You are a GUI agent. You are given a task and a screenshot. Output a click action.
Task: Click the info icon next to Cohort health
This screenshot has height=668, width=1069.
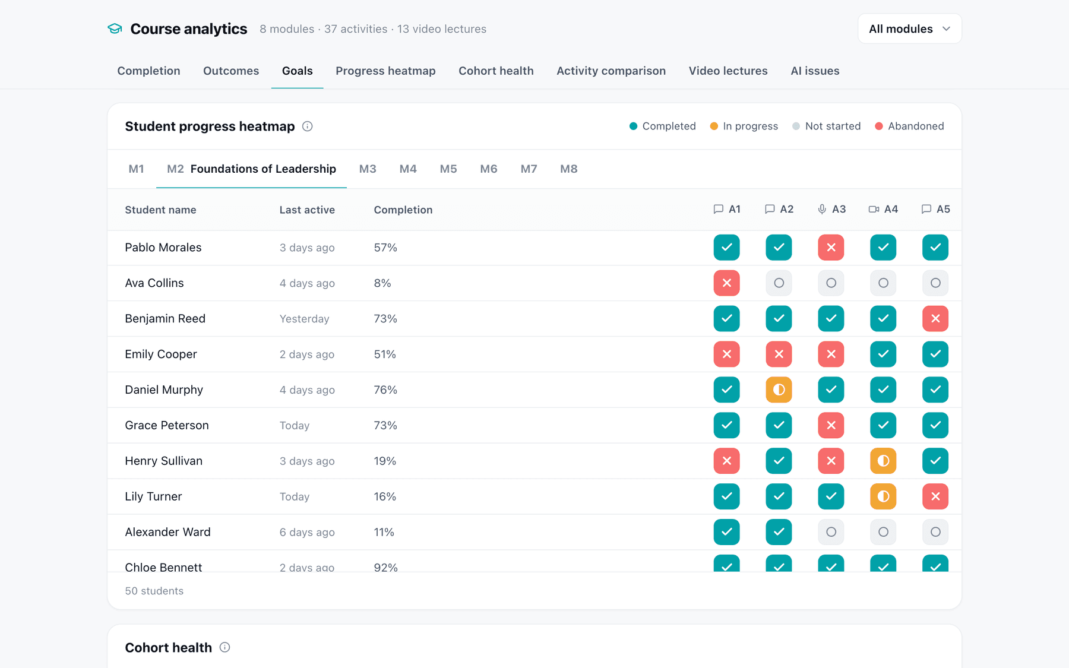[x=224, y=647]
